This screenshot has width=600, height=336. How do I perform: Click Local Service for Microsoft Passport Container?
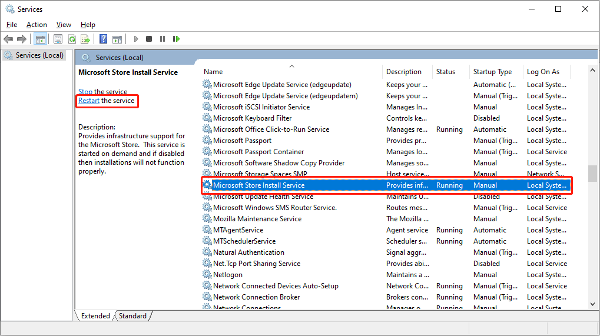tap(547, 152)
